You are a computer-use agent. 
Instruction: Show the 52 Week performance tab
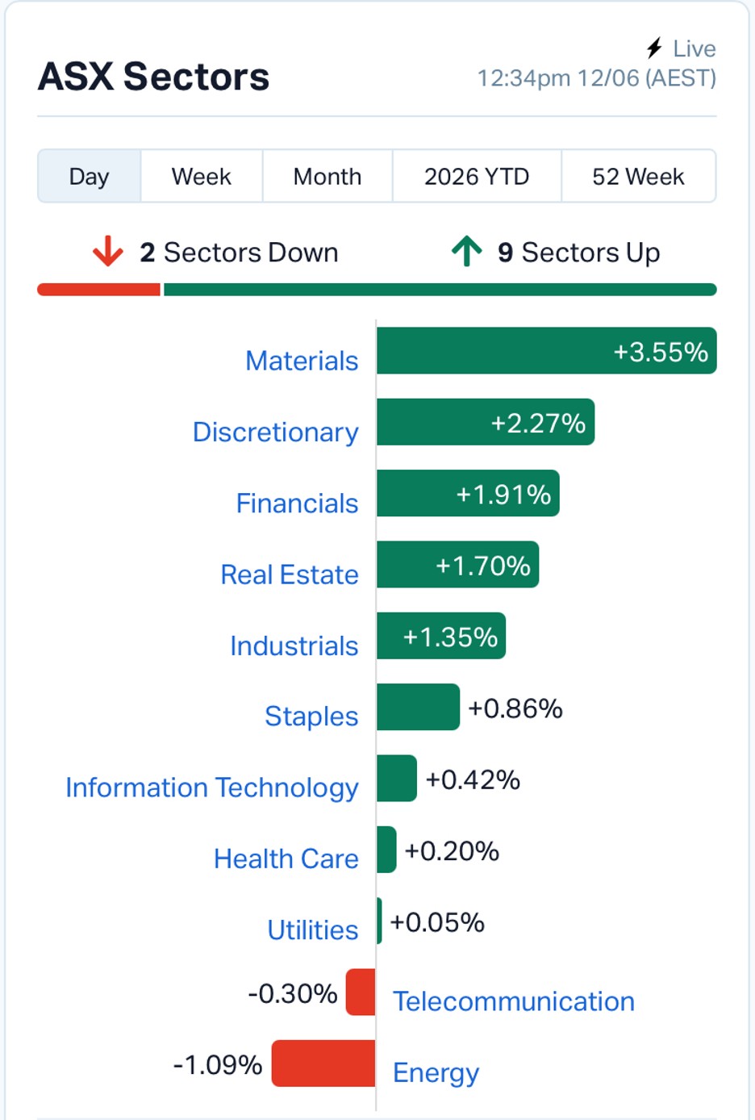click(638, 176)
